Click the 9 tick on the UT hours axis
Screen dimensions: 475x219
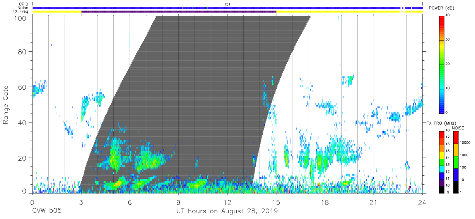pos(179,202)
